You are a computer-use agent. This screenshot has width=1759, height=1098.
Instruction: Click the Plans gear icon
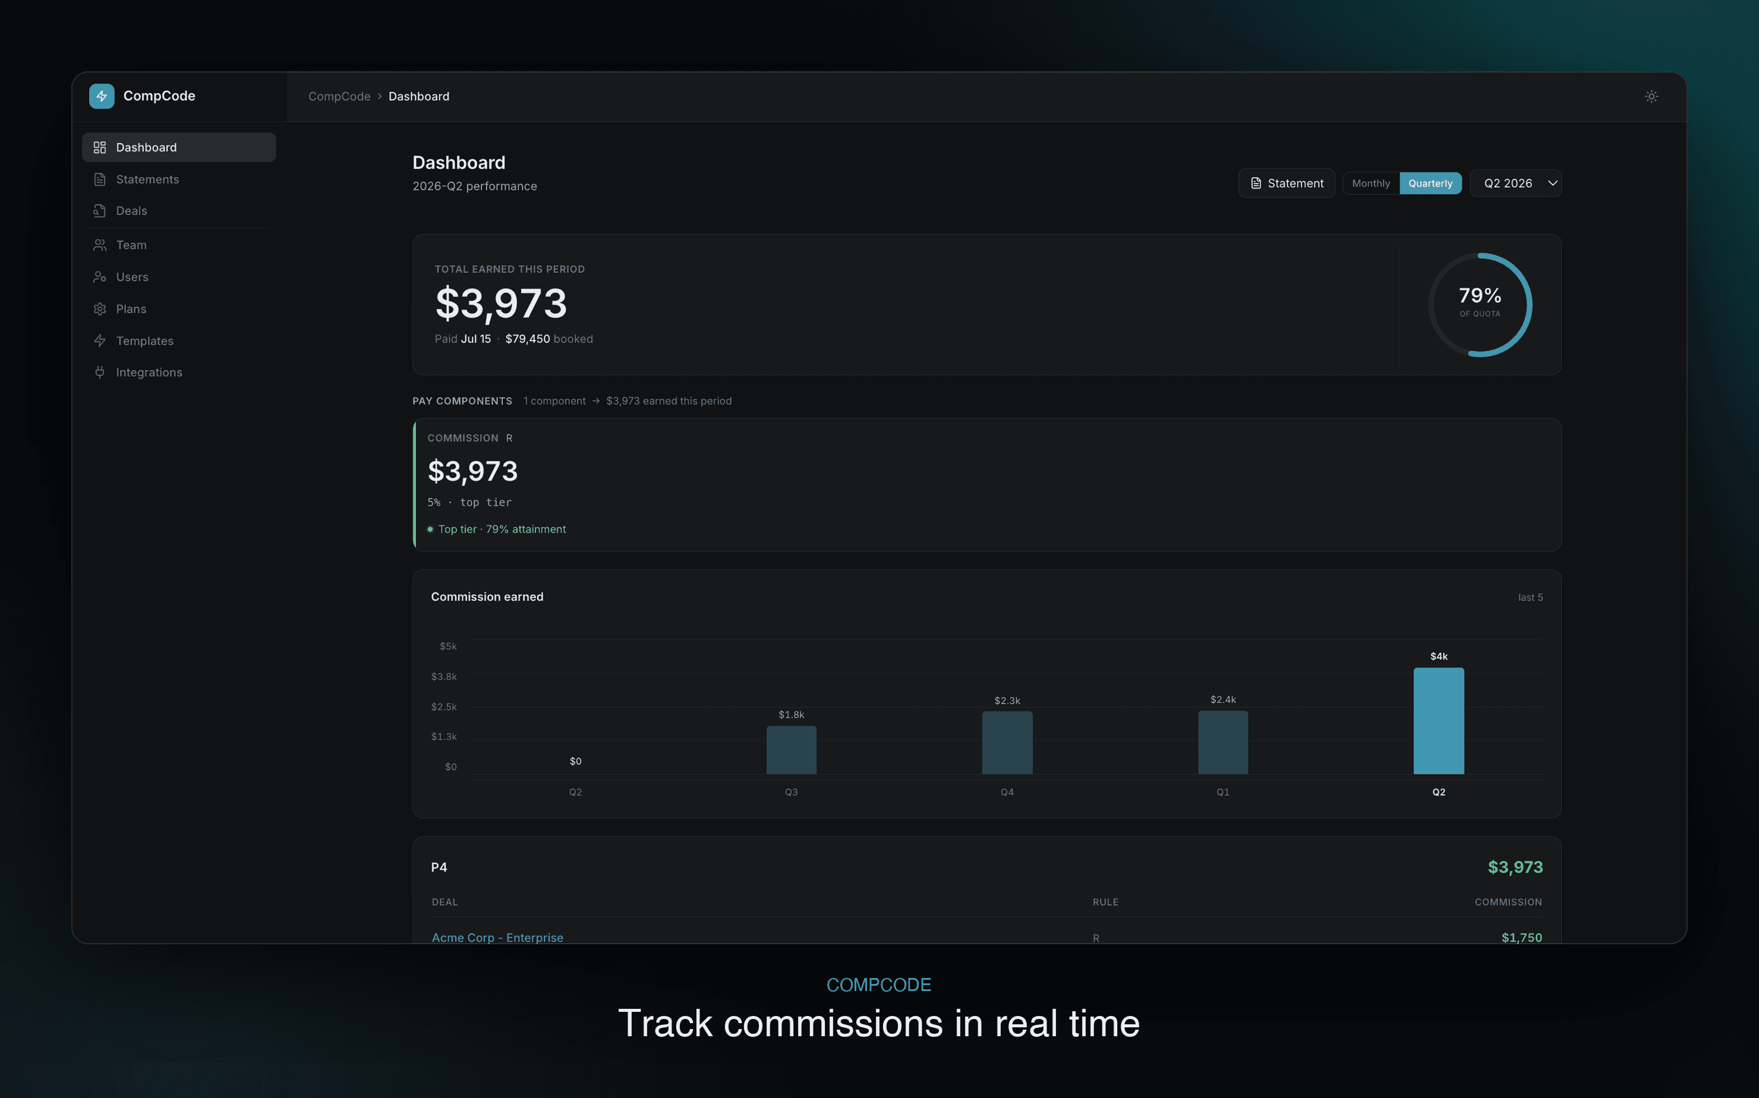[99, 308]
